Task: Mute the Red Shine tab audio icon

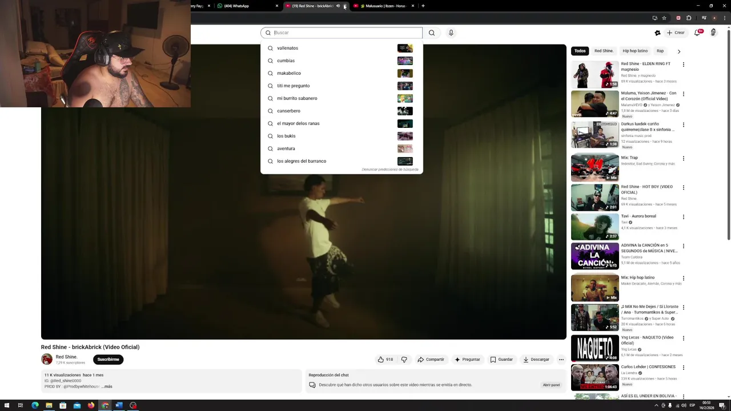Action: coord(338,6)
